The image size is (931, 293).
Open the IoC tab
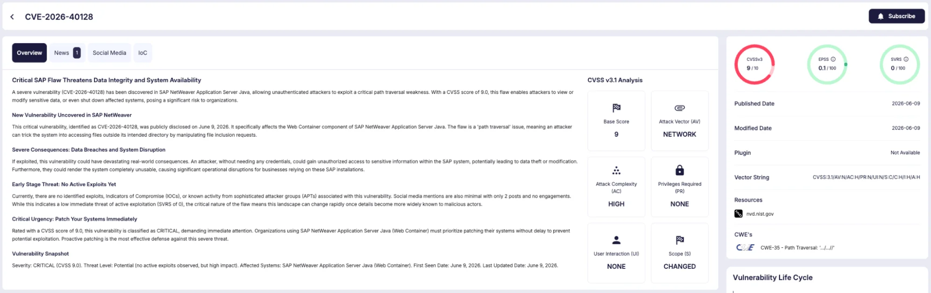pyautogui.click(x=143, y=53)
